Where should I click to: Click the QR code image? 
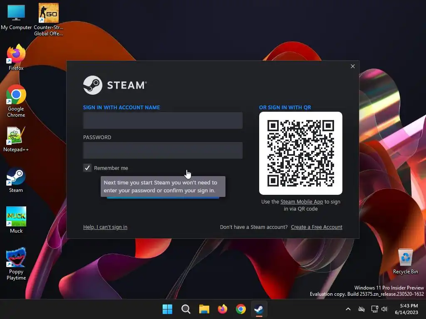300,153
